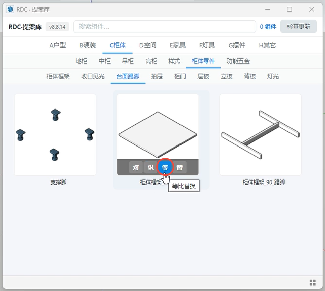Click the 识 action button on the hovered card

[150, 167]
